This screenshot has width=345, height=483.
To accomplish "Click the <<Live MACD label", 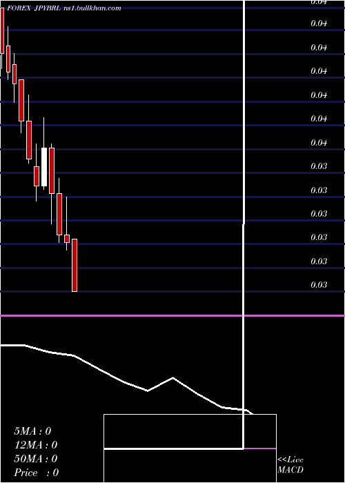I will (x=290, y=465).
